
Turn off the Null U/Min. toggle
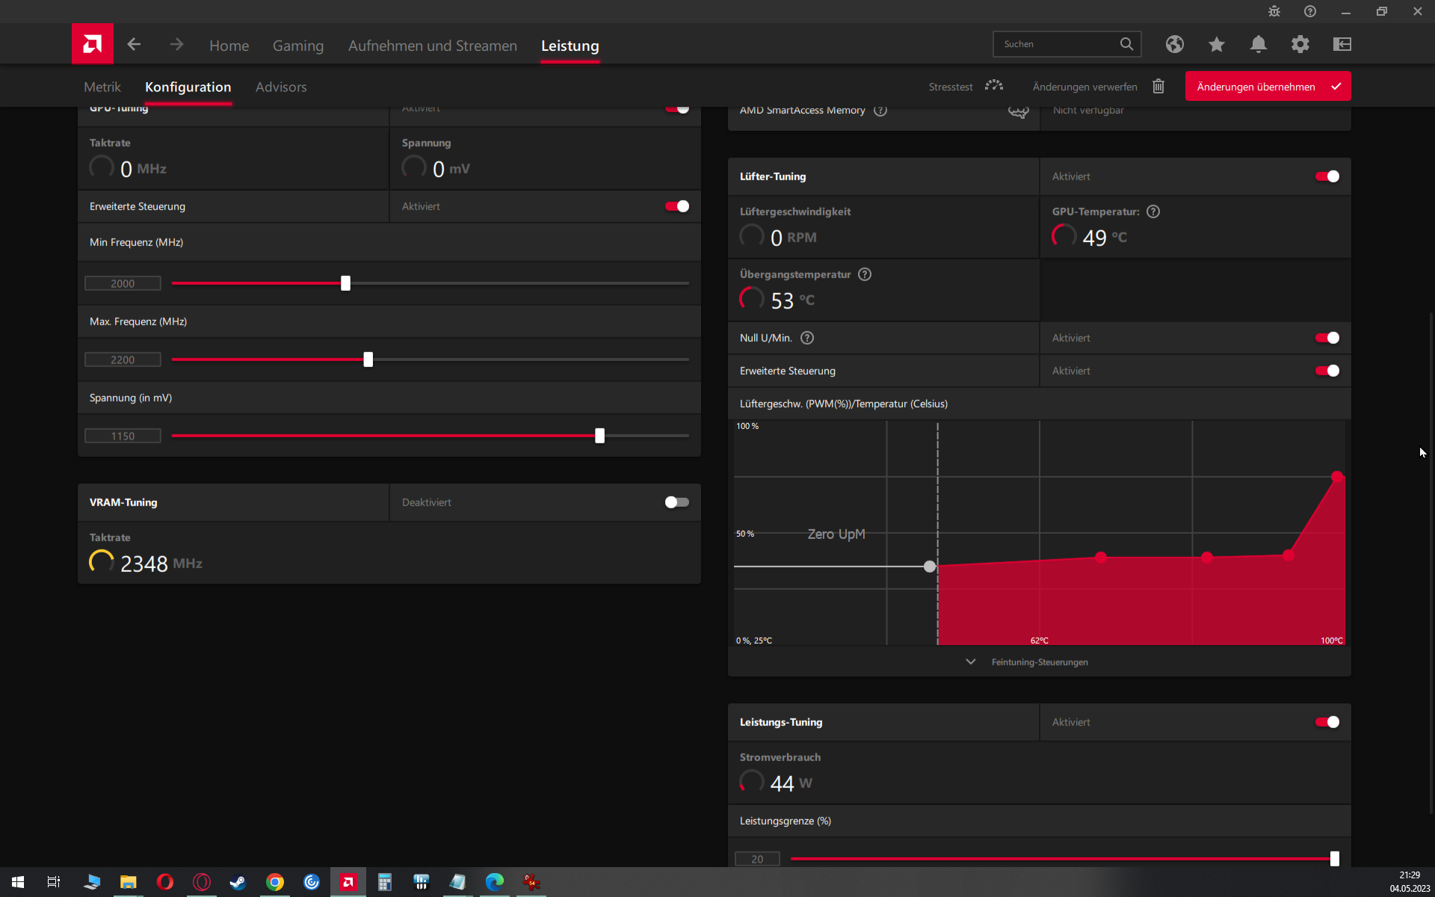1327,338
